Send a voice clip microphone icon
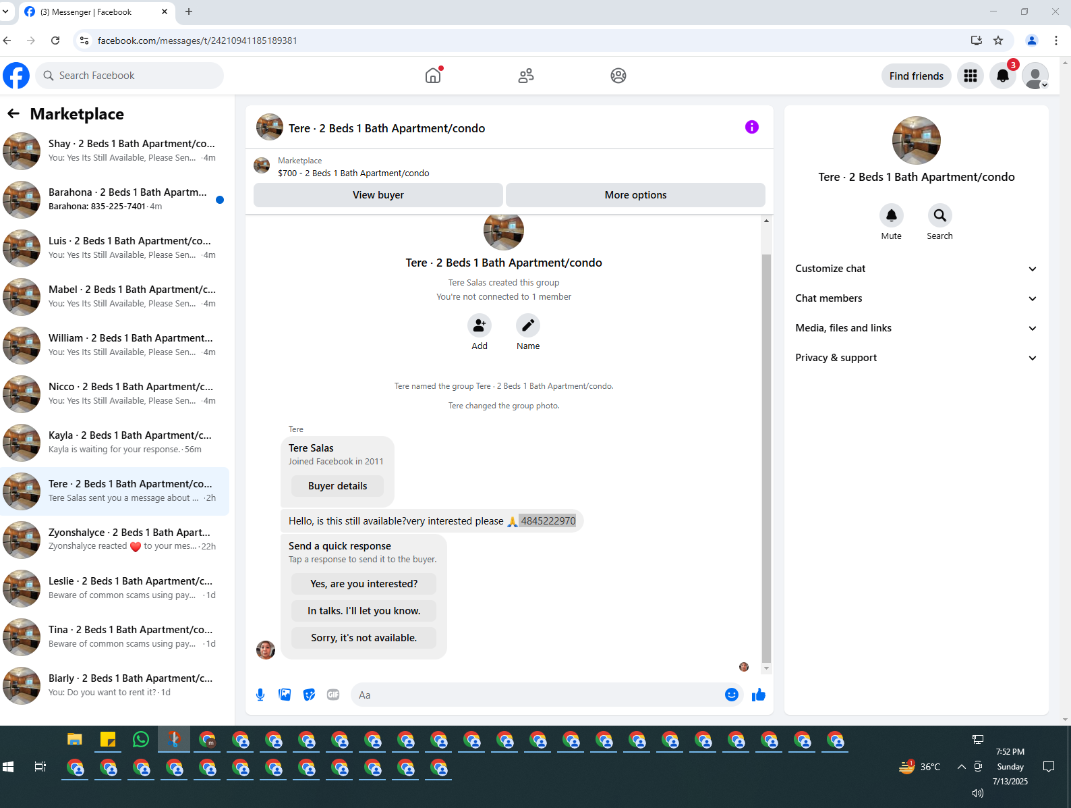This screenshot has width=1071, height=808. tap(260, 695)
